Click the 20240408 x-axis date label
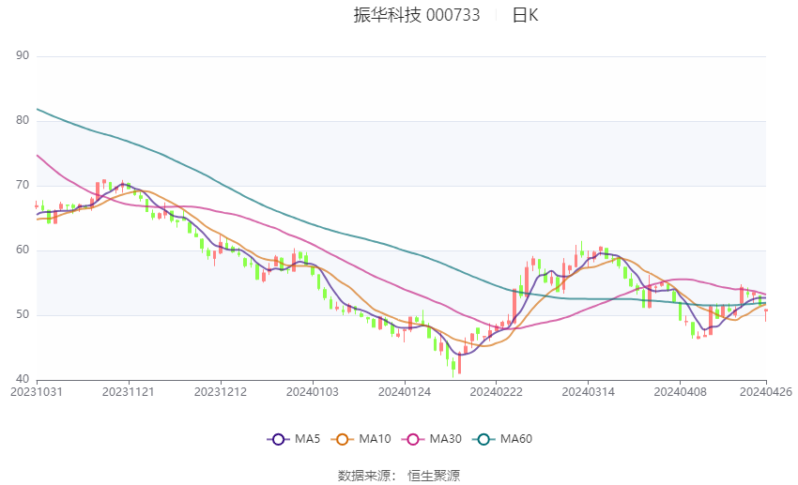 [681, 392]
